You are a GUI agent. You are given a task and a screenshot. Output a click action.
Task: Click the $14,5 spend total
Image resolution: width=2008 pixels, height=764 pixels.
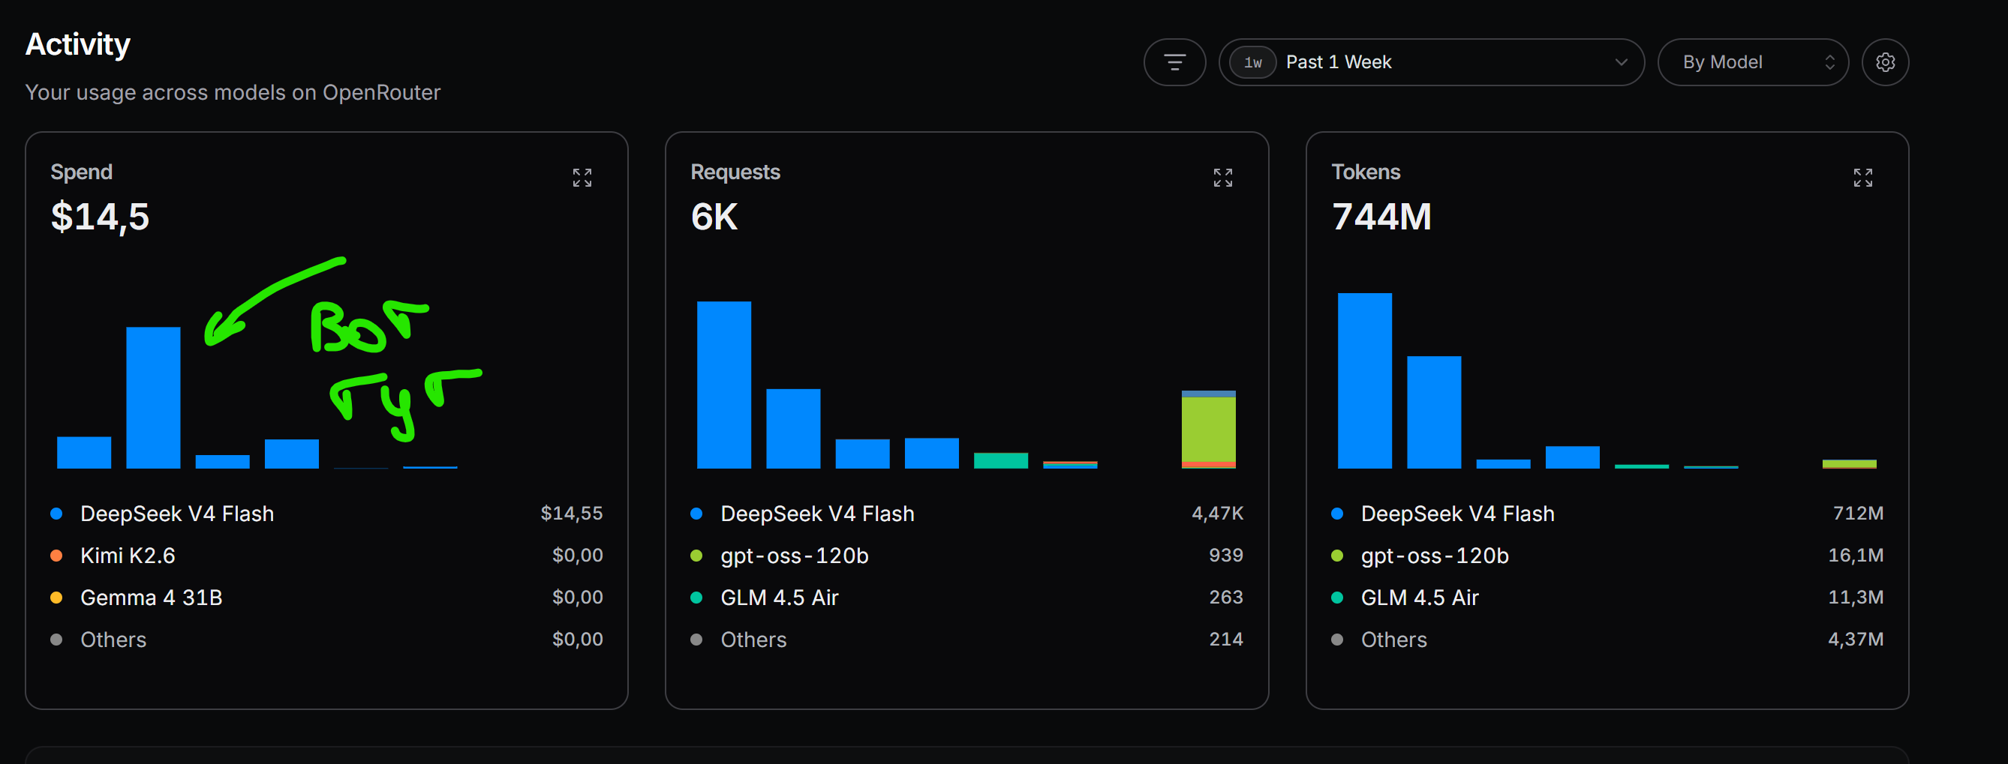[100, 217]
